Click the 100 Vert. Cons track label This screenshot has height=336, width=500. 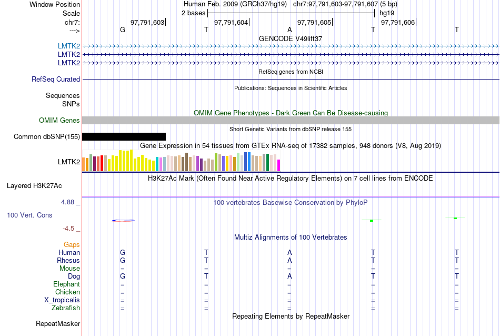click(x=29, y=215)
